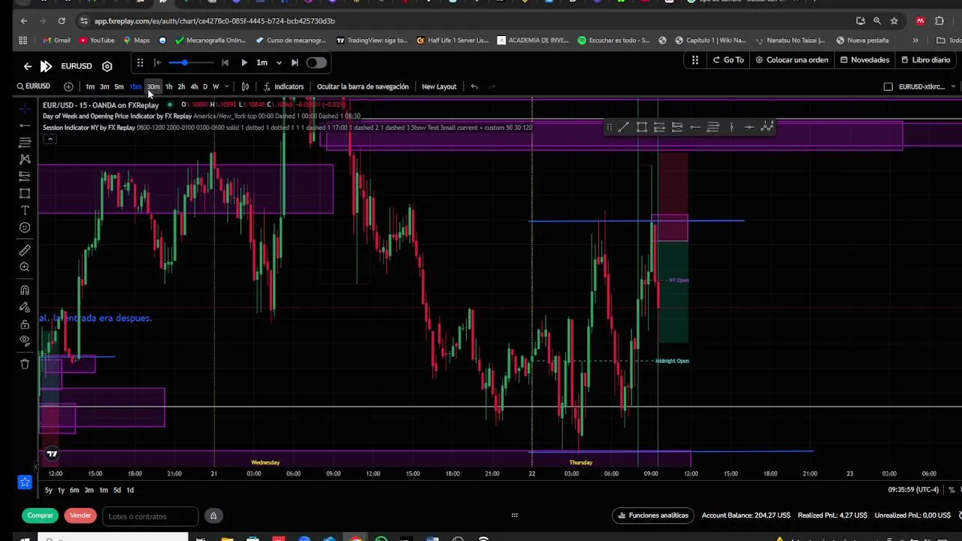Click New Layout button
The height and width of the screenshot is (541, 962).
[x=439, y=86]
